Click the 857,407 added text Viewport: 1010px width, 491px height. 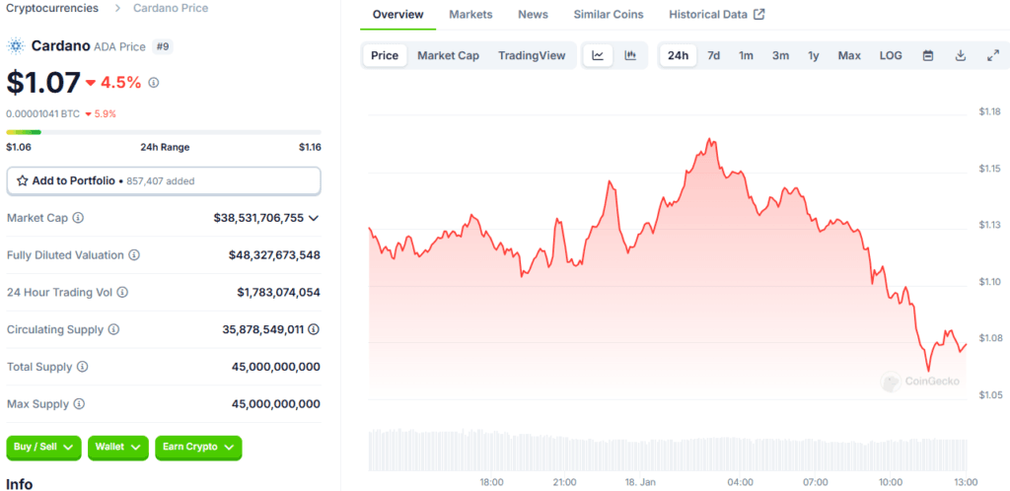tap(161, 181)
